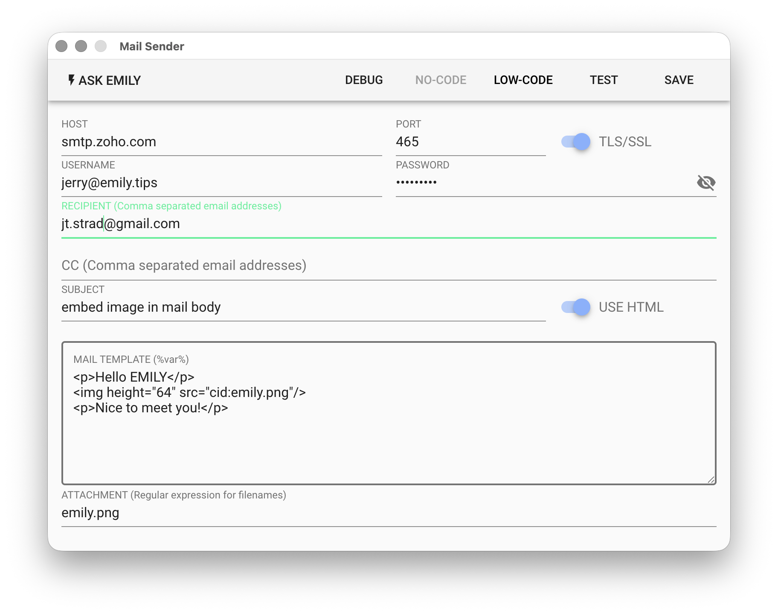Disable the TLS/SSL switch
The image size is (778, 614).
pyautogui.click(x=576, y=142)
